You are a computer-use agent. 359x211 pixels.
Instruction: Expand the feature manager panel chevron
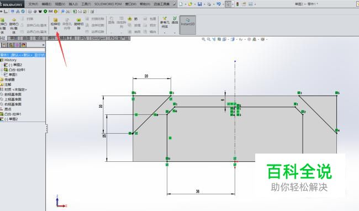43,45
